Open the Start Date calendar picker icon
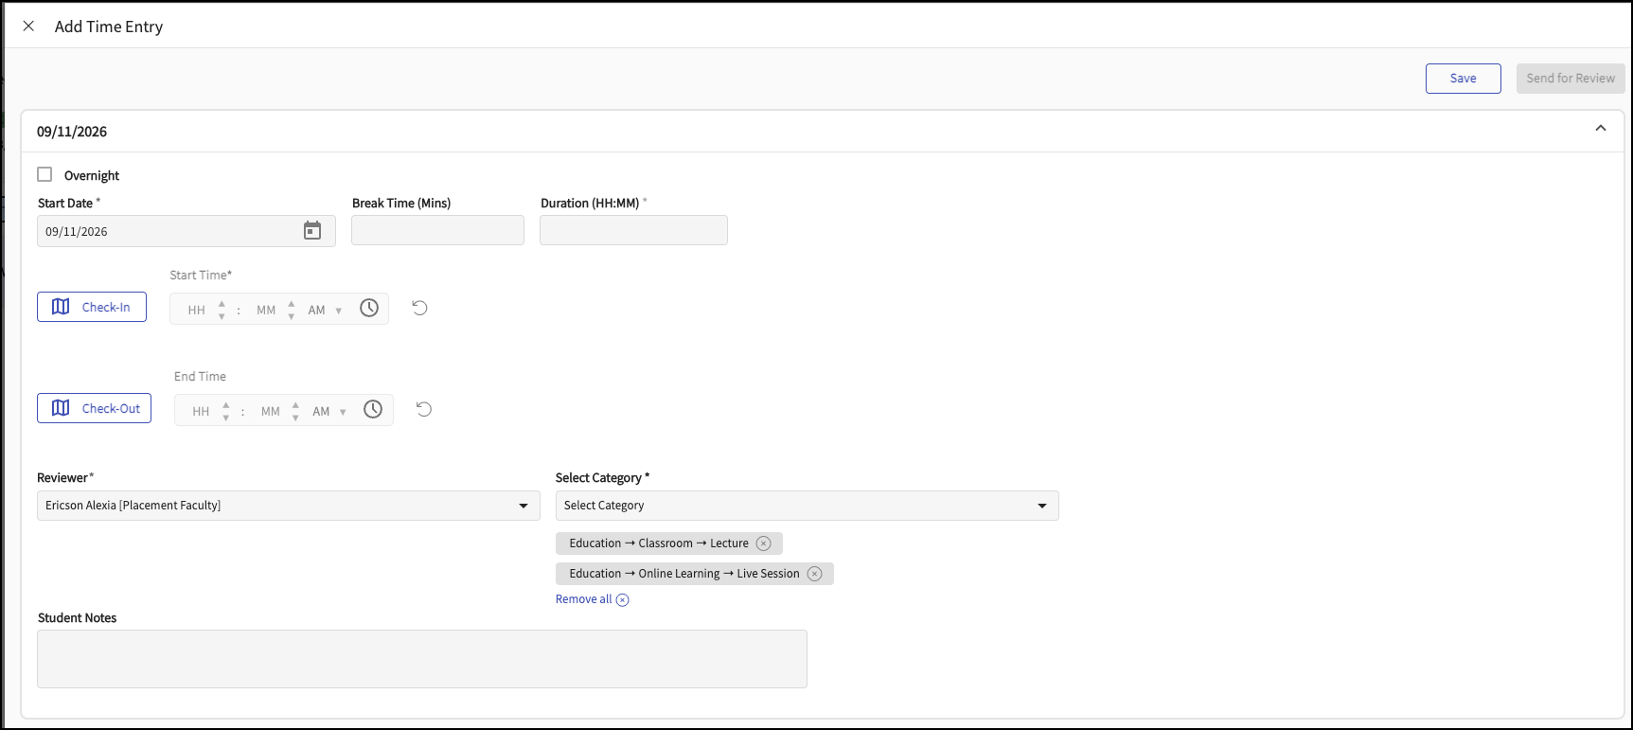Screen dimensions: 1633x730 (312, 231)
